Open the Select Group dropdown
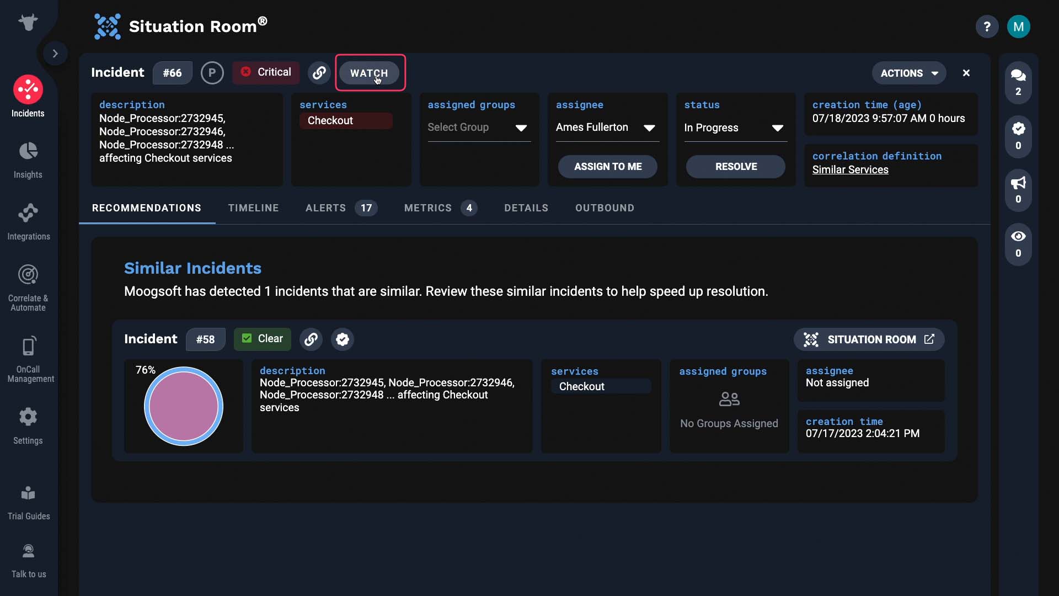 [479, 128]
